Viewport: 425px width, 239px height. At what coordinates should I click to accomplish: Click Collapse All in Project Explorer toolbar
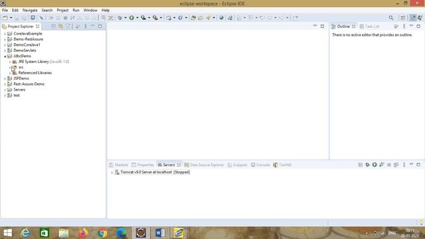[x=53, y=26]
